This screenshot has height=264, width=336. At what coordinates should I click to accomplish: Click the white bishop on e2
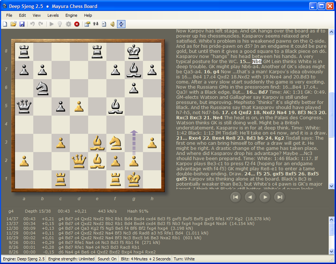click(97, 161)
